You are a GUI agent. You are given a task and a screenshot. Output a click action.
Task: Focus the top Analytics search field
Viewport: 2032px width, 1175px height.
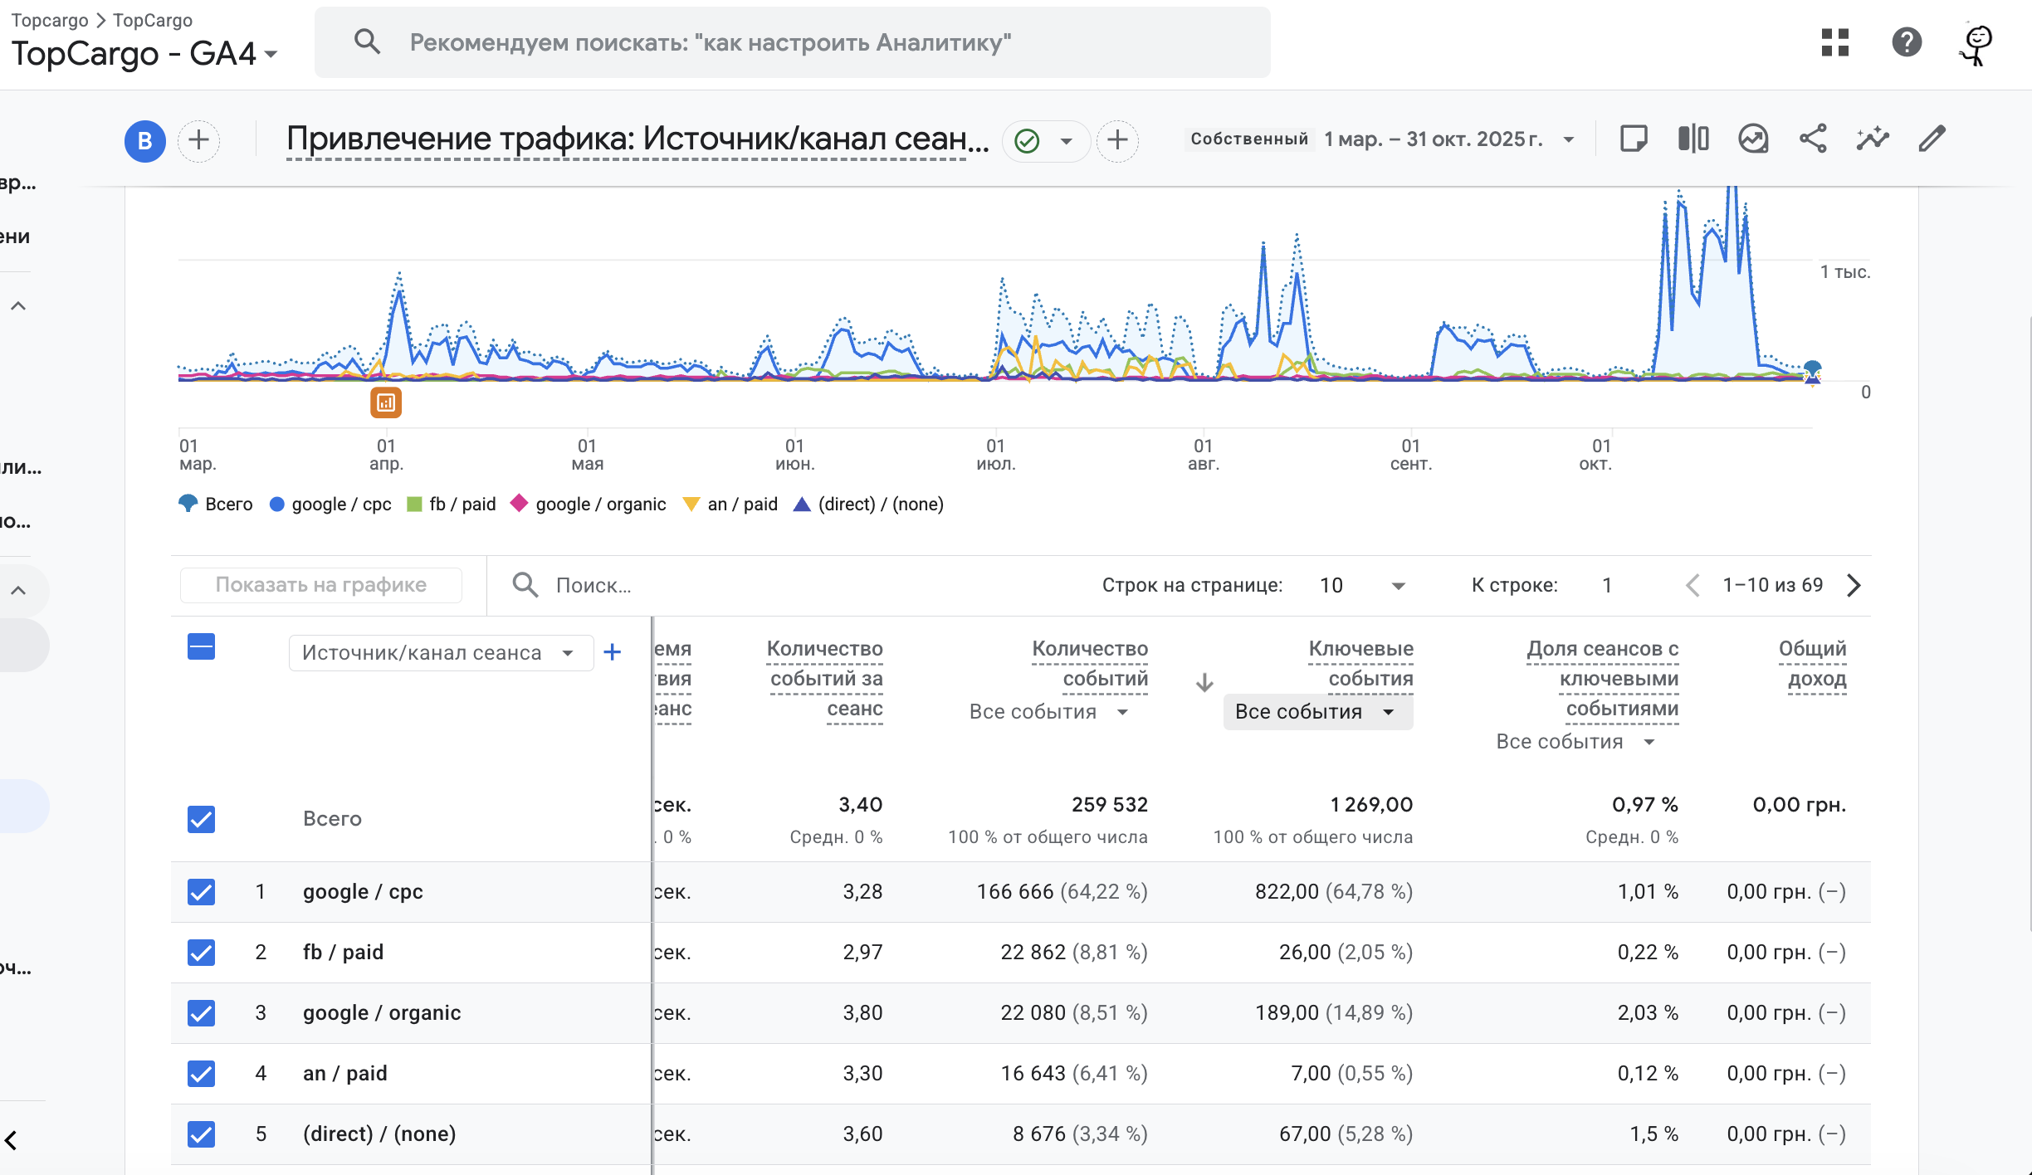[x=793, y=42]
